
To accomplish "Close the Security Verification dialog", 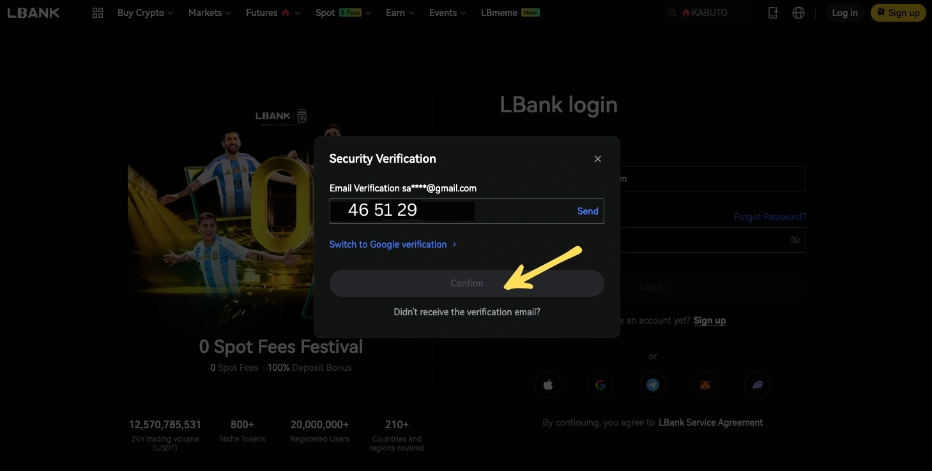I will (598, 159).
